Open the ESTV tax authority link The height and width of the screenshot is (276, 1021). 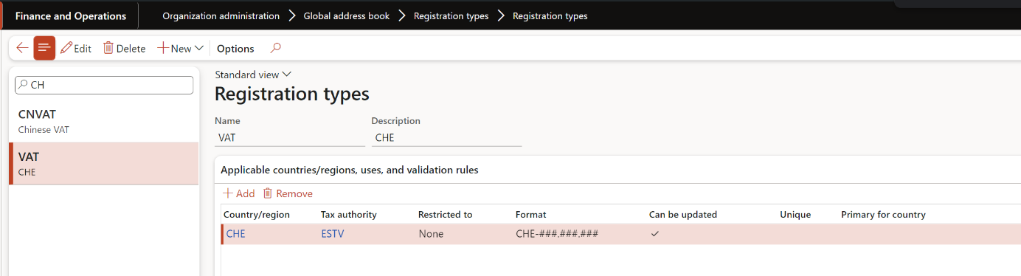point(333,234)
